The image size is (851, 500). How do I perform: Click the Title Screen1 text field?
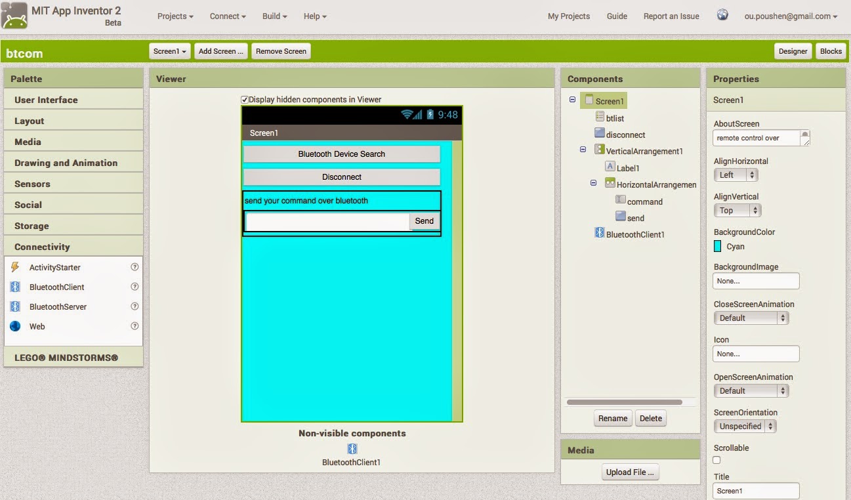[756, 491]
